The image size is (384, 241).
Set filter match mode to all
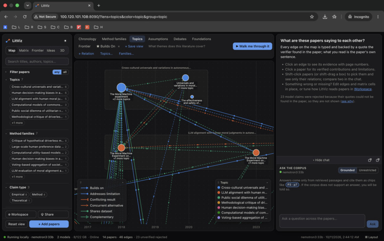pyautogui.click(x=65, y=72)
